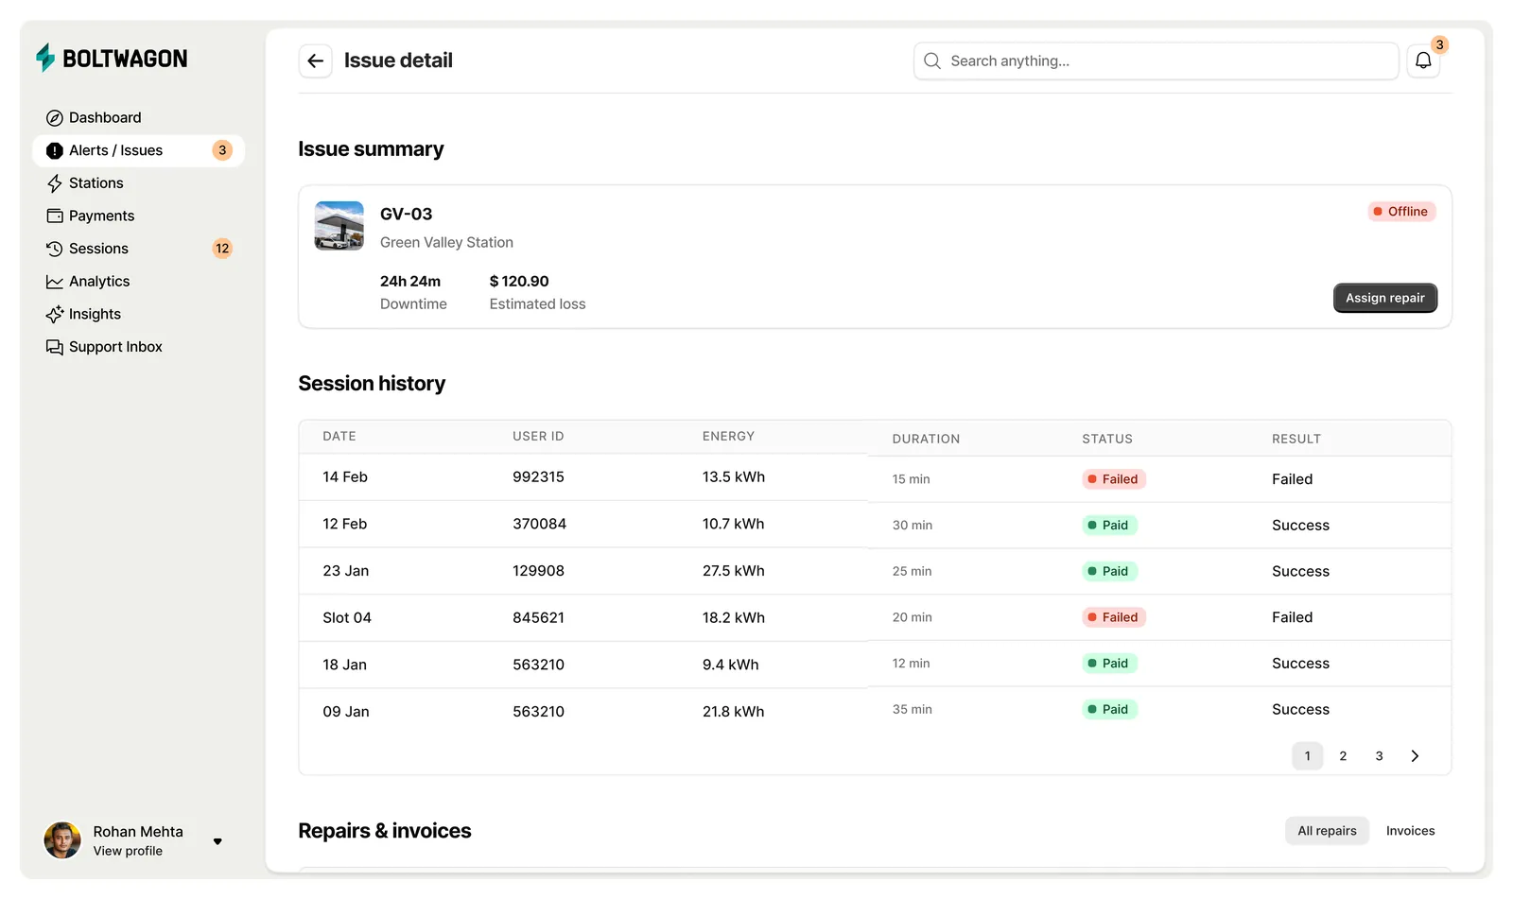The width and height of the screenshot is (1513, 899).
Task: Click the search magnifier icon
Action: [932, 61]
